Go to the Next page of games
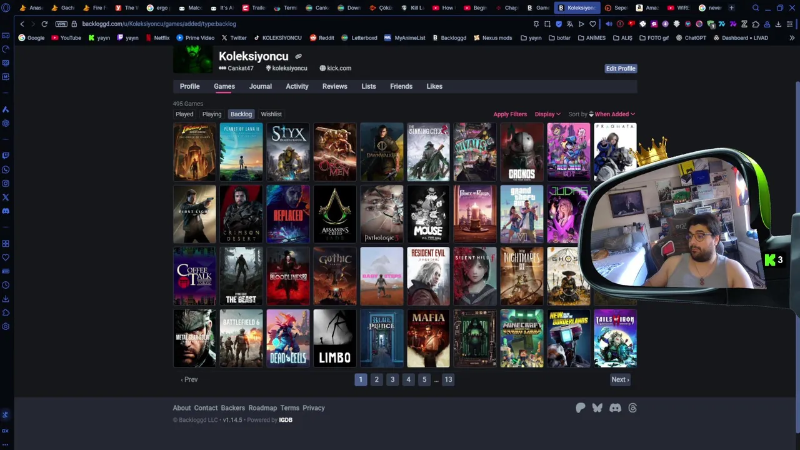Image resolution: width=800 pixels, height=450 pixels. tap(620, 379)
